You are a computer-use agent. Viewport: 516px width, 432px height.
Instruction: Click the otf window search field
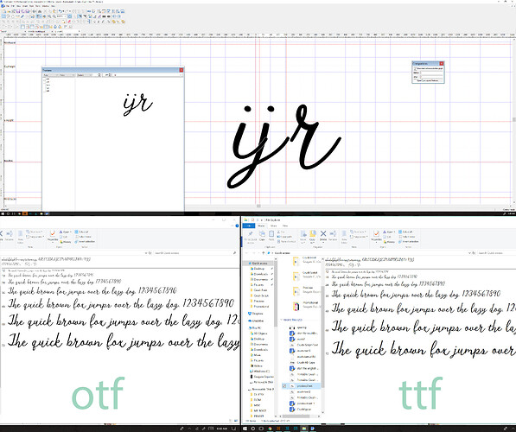pos(194,253)
